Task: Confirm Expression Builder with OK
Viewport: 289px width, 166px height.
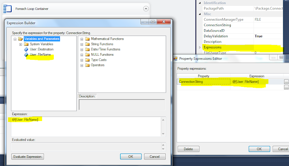Action: 131,157
